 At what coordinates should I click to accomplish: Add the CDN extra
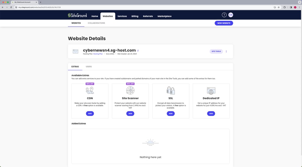(90, 114)
